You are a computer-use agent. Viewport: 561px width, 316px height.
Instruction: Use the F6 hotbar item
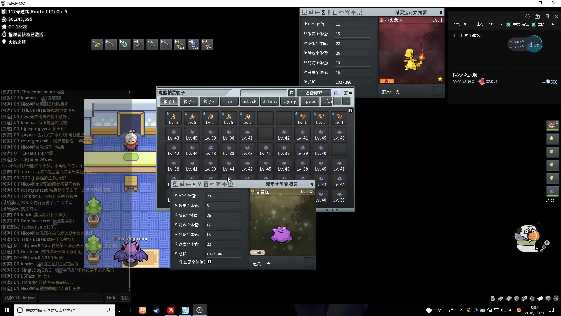click(x=166, y=44)
